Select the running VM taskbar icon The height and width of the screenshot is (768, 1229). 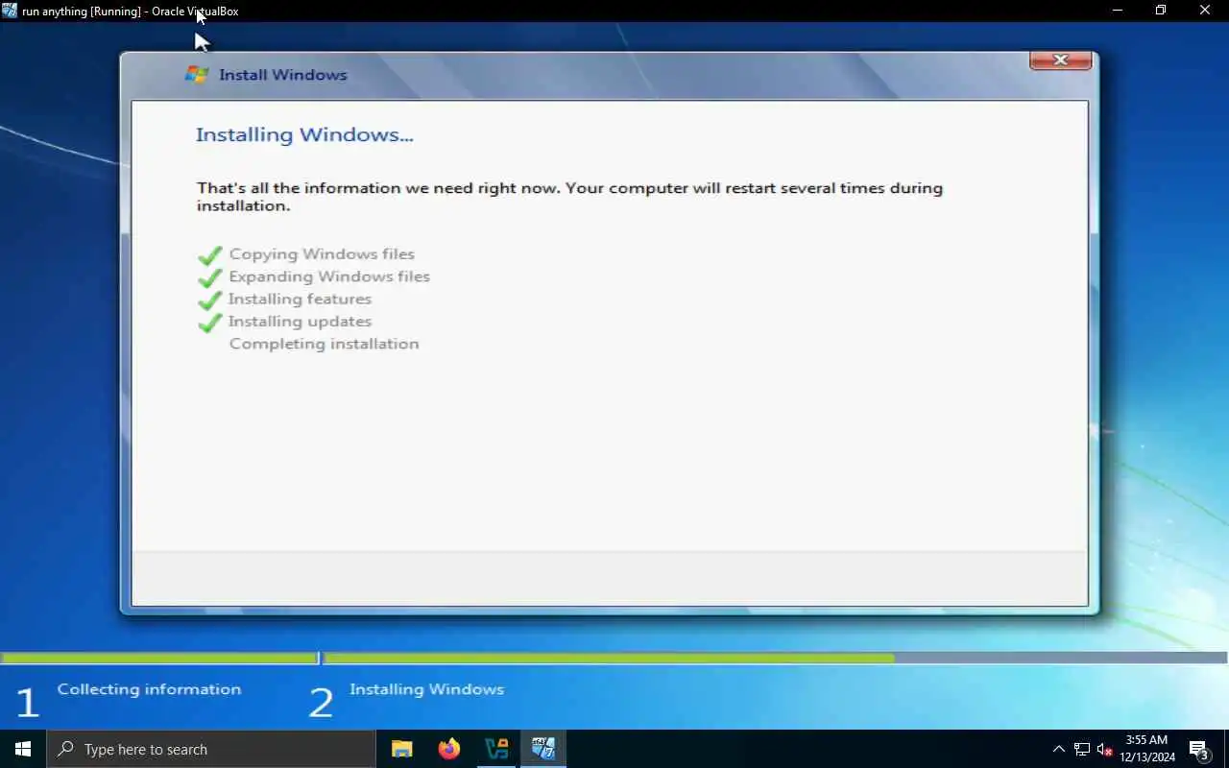(543, 749)
